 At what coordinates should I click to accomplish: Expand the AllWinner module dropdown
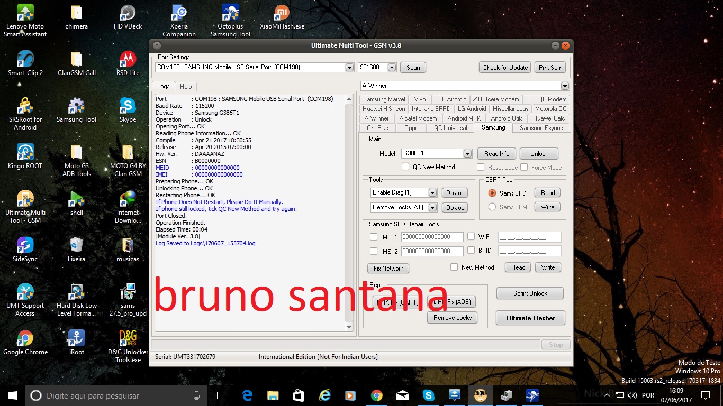click(x=565, y=86)
